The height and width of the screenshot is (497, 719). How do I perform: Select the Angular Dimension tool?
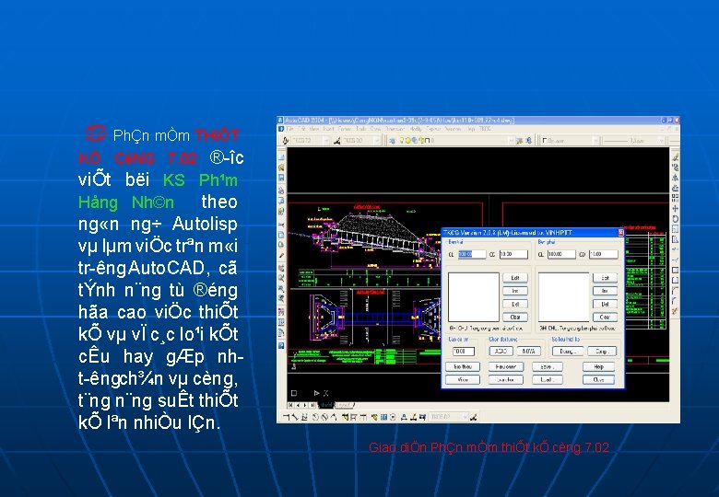pos(334,417)
